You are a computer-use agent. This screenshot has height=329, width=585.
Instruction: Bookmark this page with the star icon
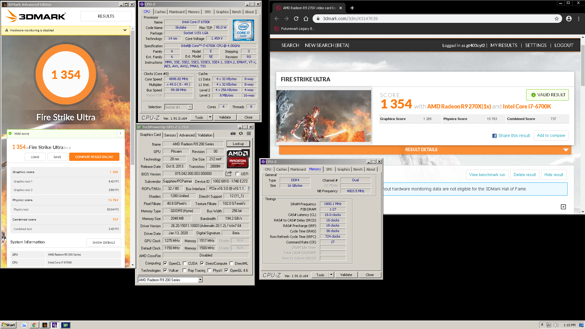pyautogui.click(x=557, y=19)
